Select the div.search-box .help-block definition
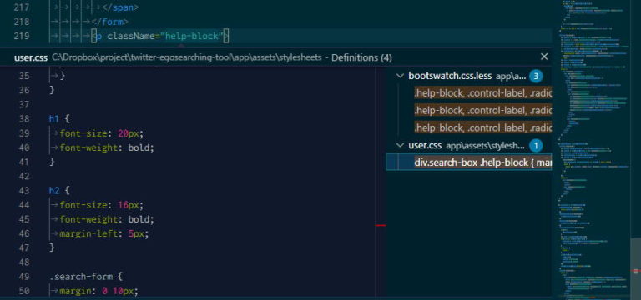Image resolution: width=641 pixels, height=300 pixels. [469, 162]
